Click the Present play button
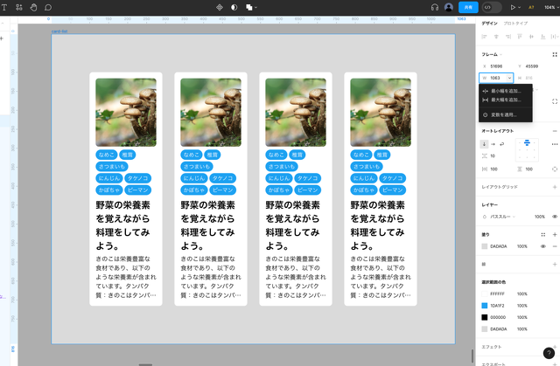560x366 pixels. 513,7
